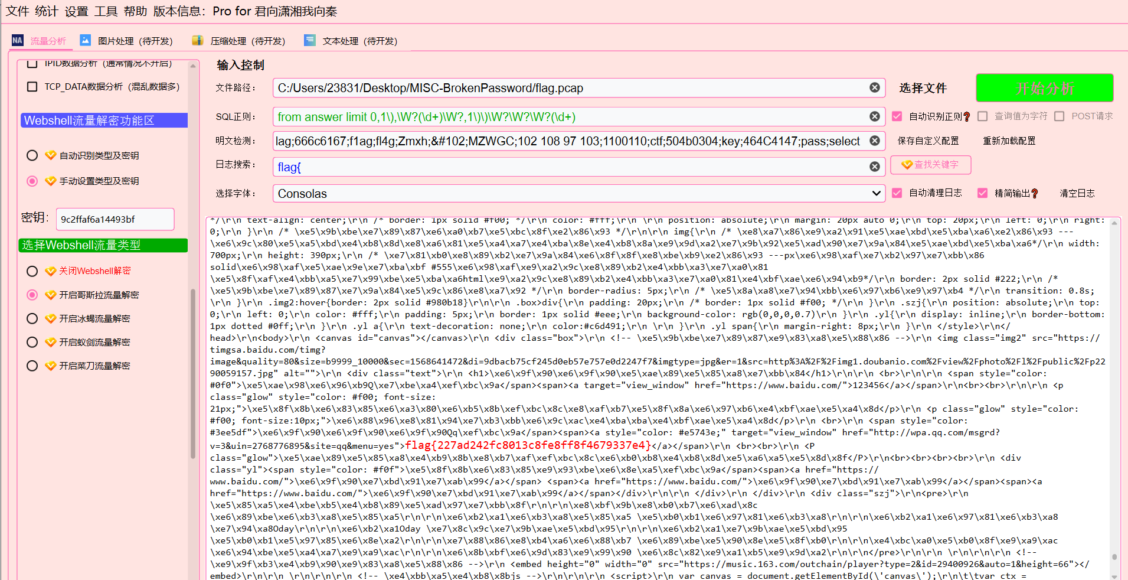Open the 工具 menu
Image resolution: width=1128 pixels, height=580 pixels.
click(106, 11)
